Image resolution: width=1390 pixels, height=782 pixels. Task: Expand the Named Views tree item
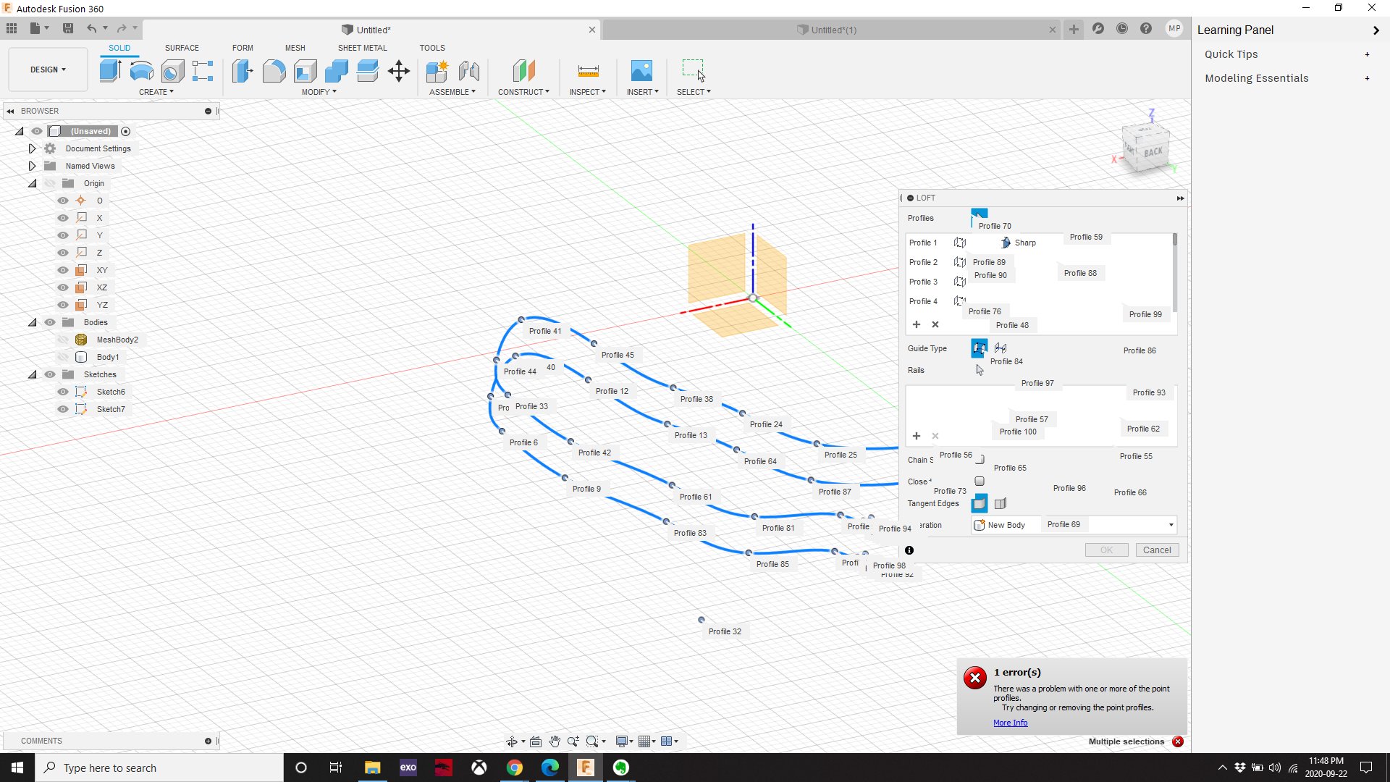[x=32, y=165]
